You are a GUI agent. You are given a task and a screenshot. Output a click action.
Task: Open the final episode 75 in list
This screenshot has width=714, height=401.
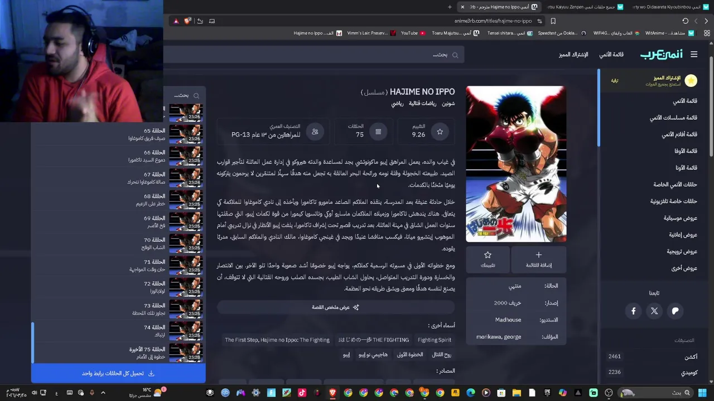pos(118,353)
